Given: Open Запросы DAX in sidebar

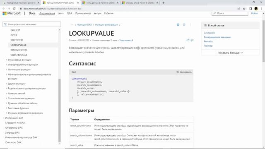Looking at the screenshot, I should coord(12,132).
